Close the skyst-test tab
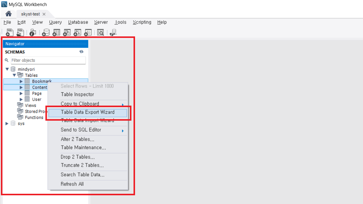Screen dimensions: 363x204 click(x=44, y=14)
